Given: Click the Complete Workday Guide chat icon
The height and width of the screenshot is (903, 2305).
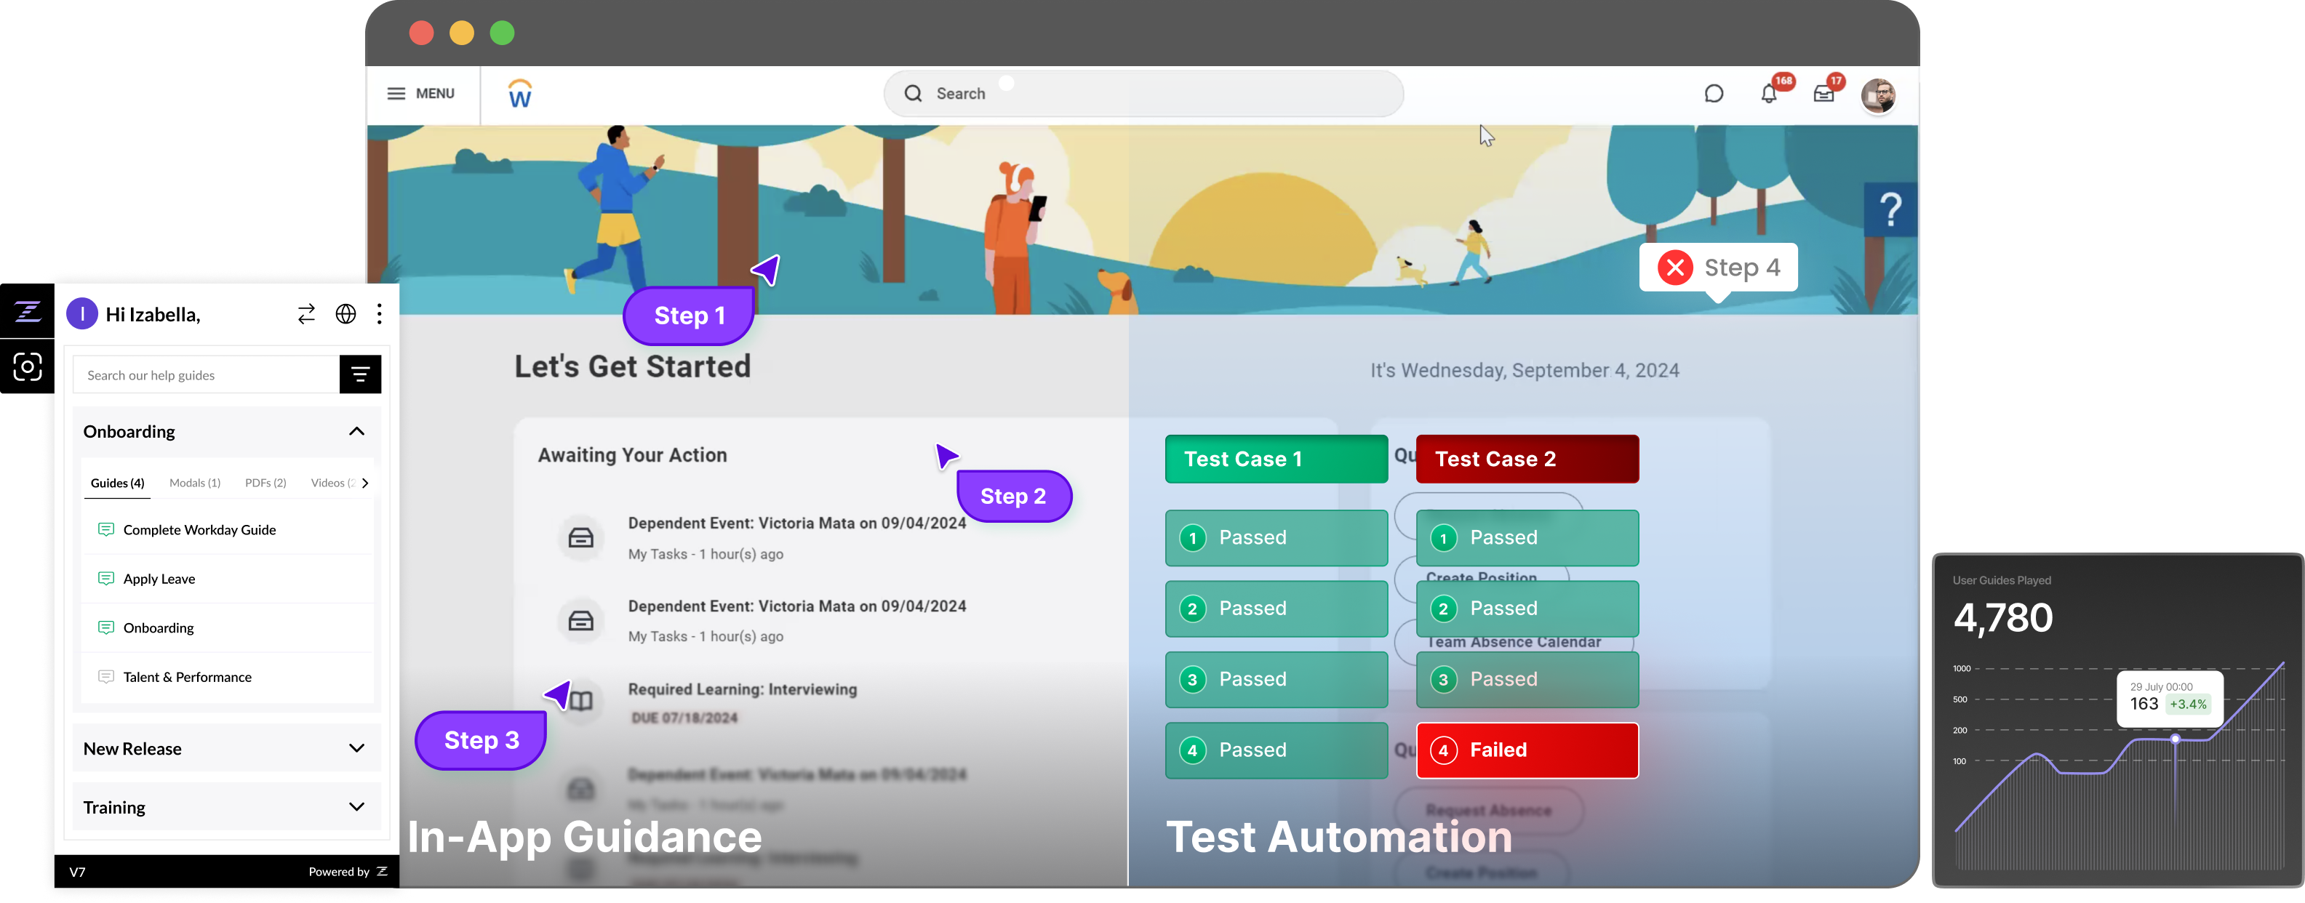Looking at the screenshot, I should pos(105,530).
